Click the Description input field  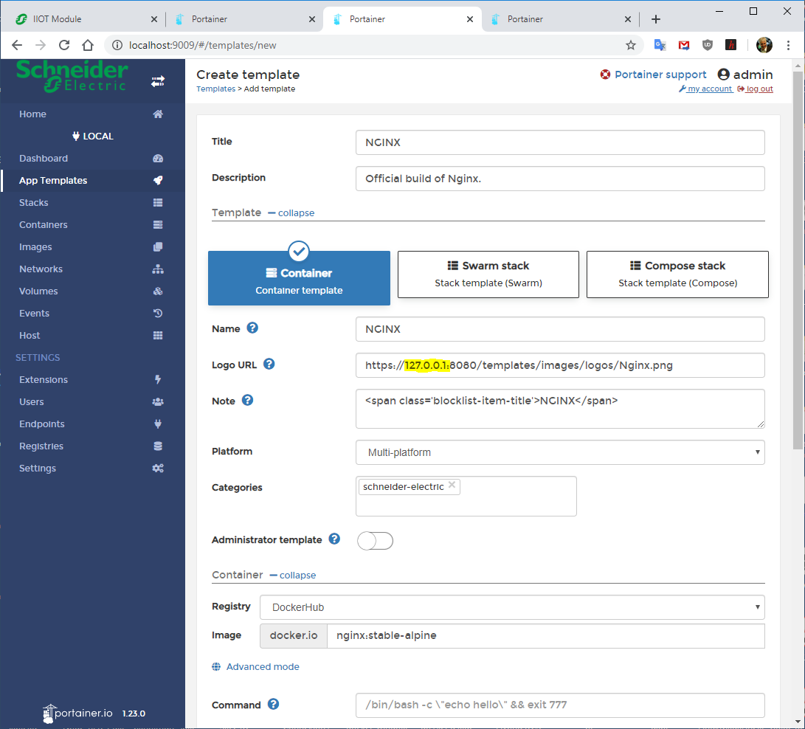click(x=560, y=178)
